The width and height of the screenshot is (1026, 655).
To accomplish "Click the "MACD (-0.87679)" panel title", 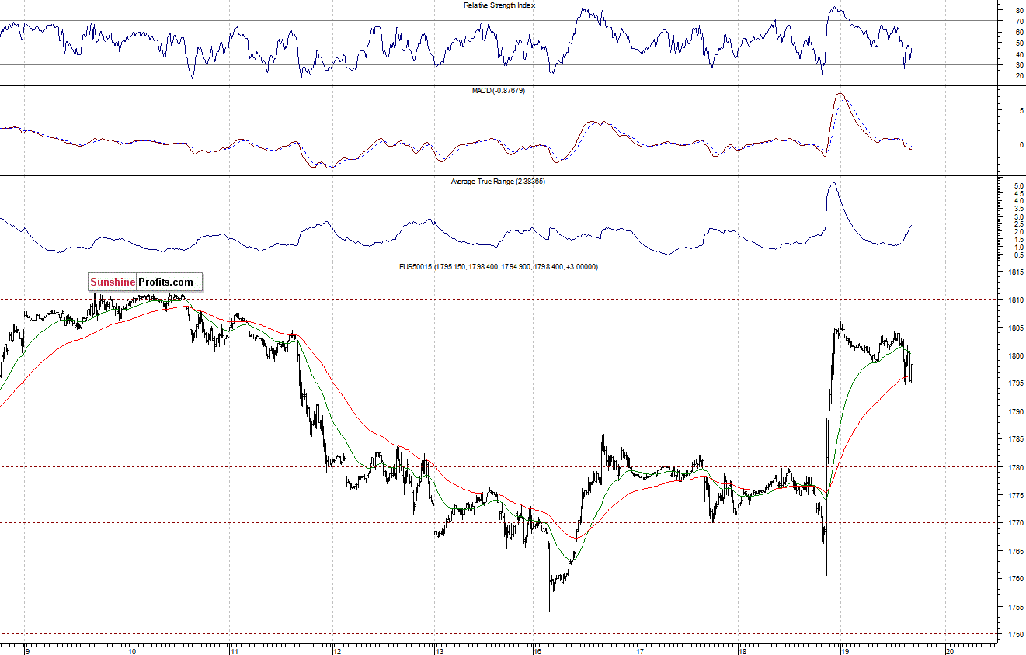I will tap(498, 91).
